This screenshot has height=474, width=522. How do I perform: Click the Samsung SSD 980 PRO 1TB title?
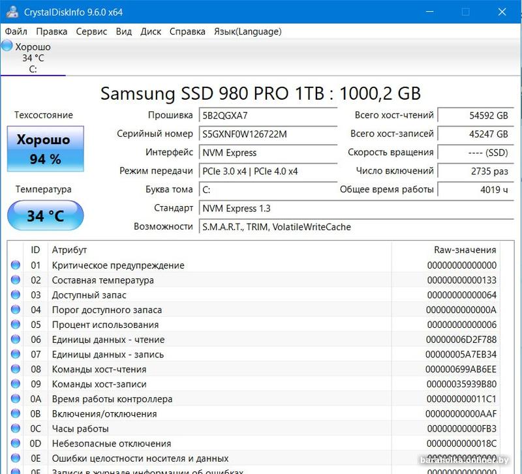pos(260,93)
